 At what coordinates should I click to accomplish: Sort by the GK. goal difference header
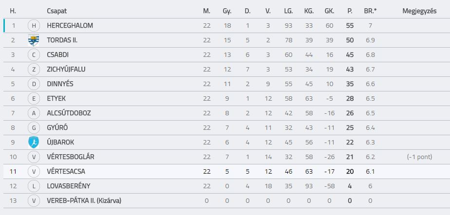click(x=329, y=11)
